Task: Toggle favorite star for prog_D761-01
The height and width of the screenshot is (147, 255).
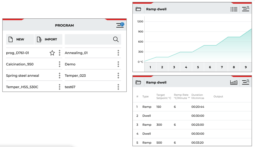Action: tap(52, 53)
